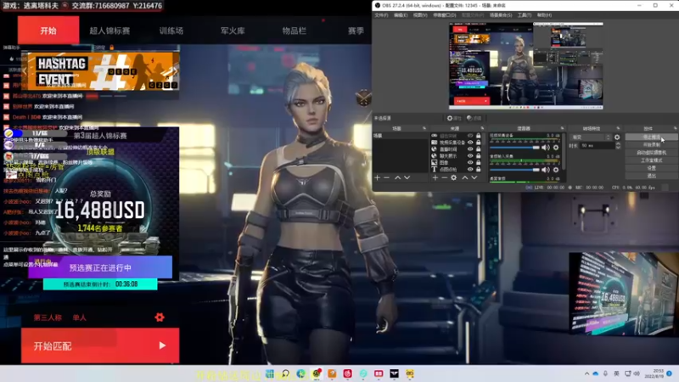
Task: Open the search icon in Windows taskbar
Action: tap(285, 374)
